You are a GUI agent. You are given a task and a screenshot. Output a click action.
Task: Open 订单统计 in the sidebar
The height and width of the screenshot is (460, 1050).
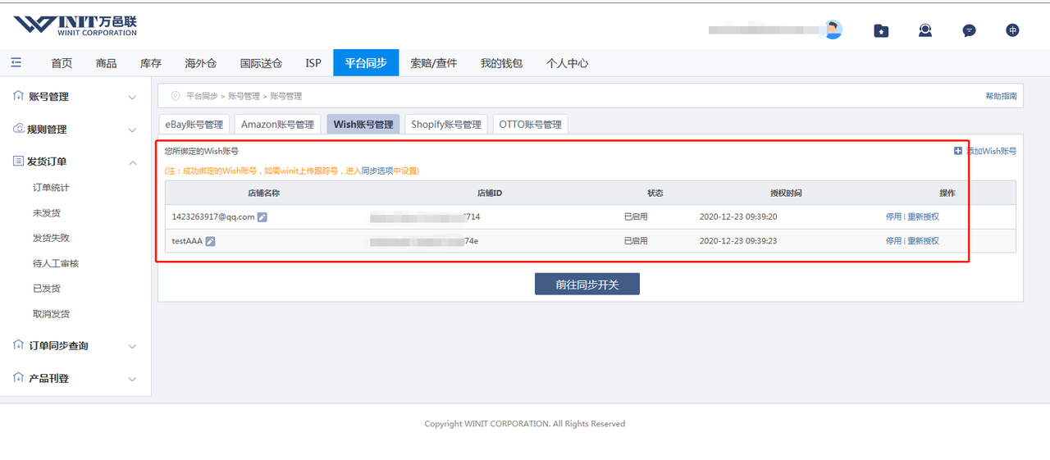51,188
